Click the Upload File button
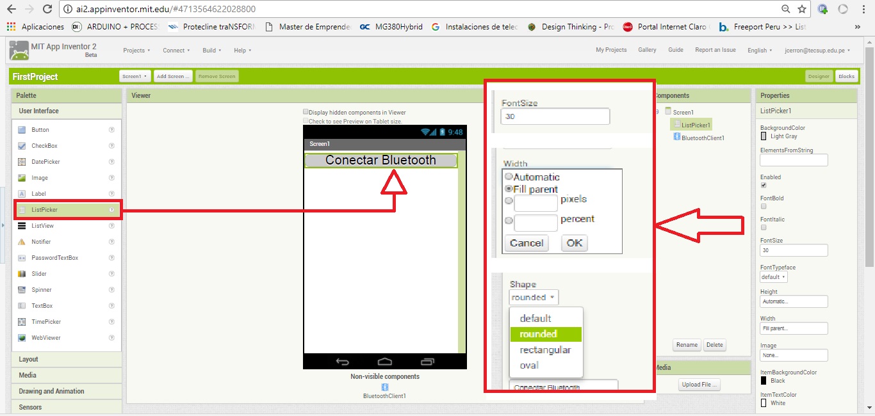This screenshot has height=416, width=875. [699, 385]
